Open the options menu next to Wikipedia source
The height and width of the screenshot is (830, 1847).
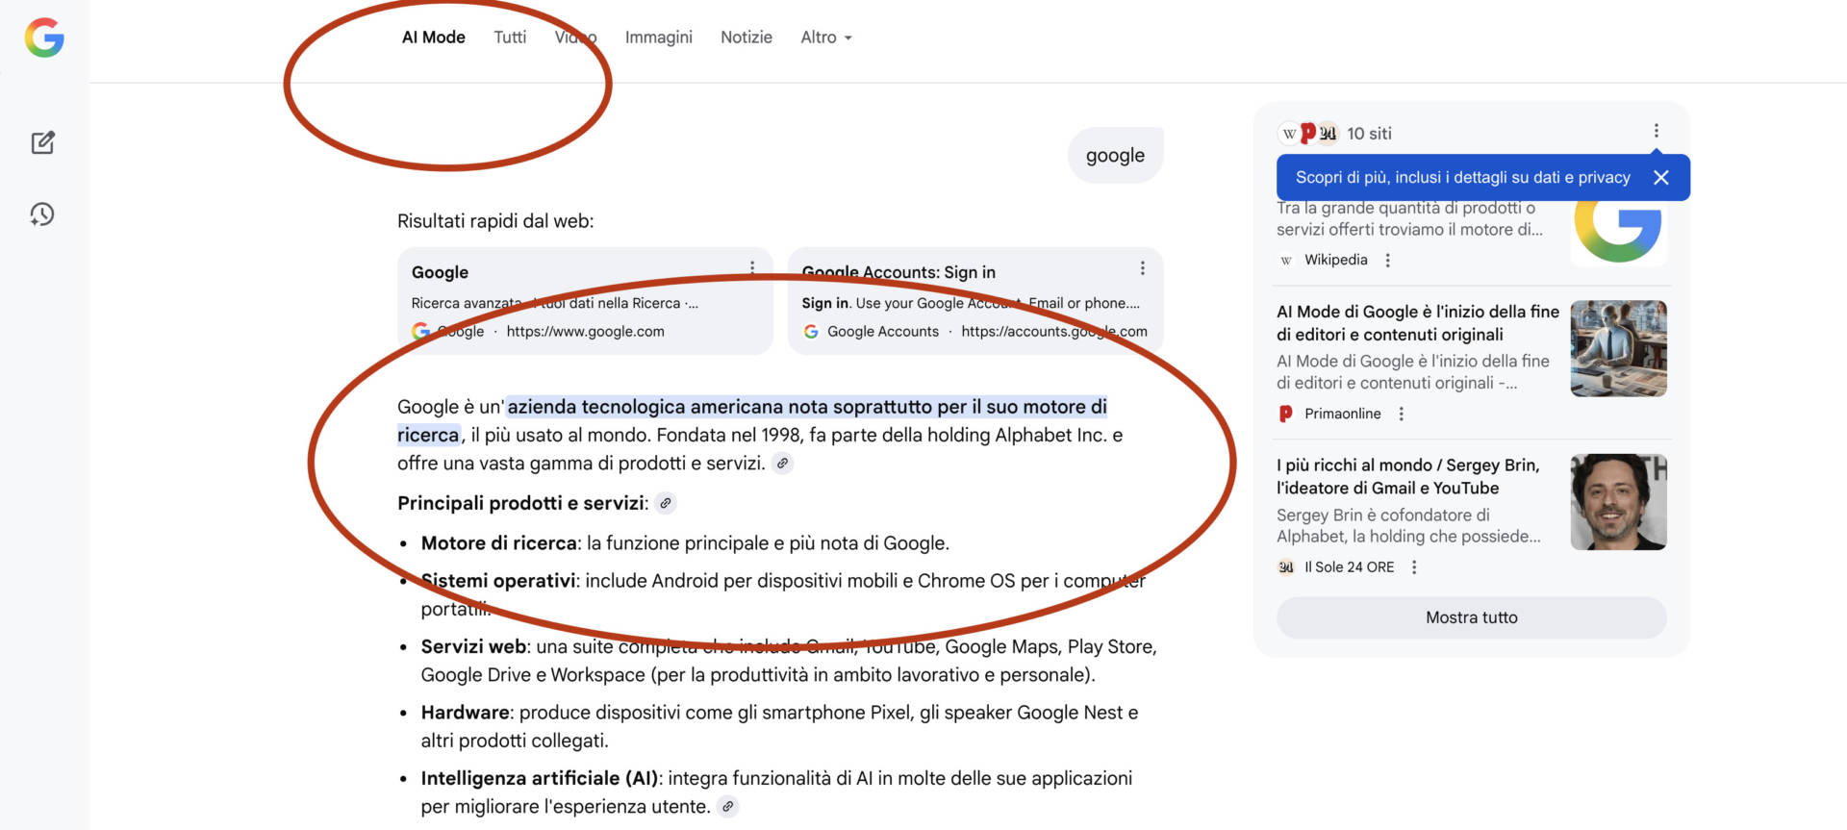coord(1387,261)
